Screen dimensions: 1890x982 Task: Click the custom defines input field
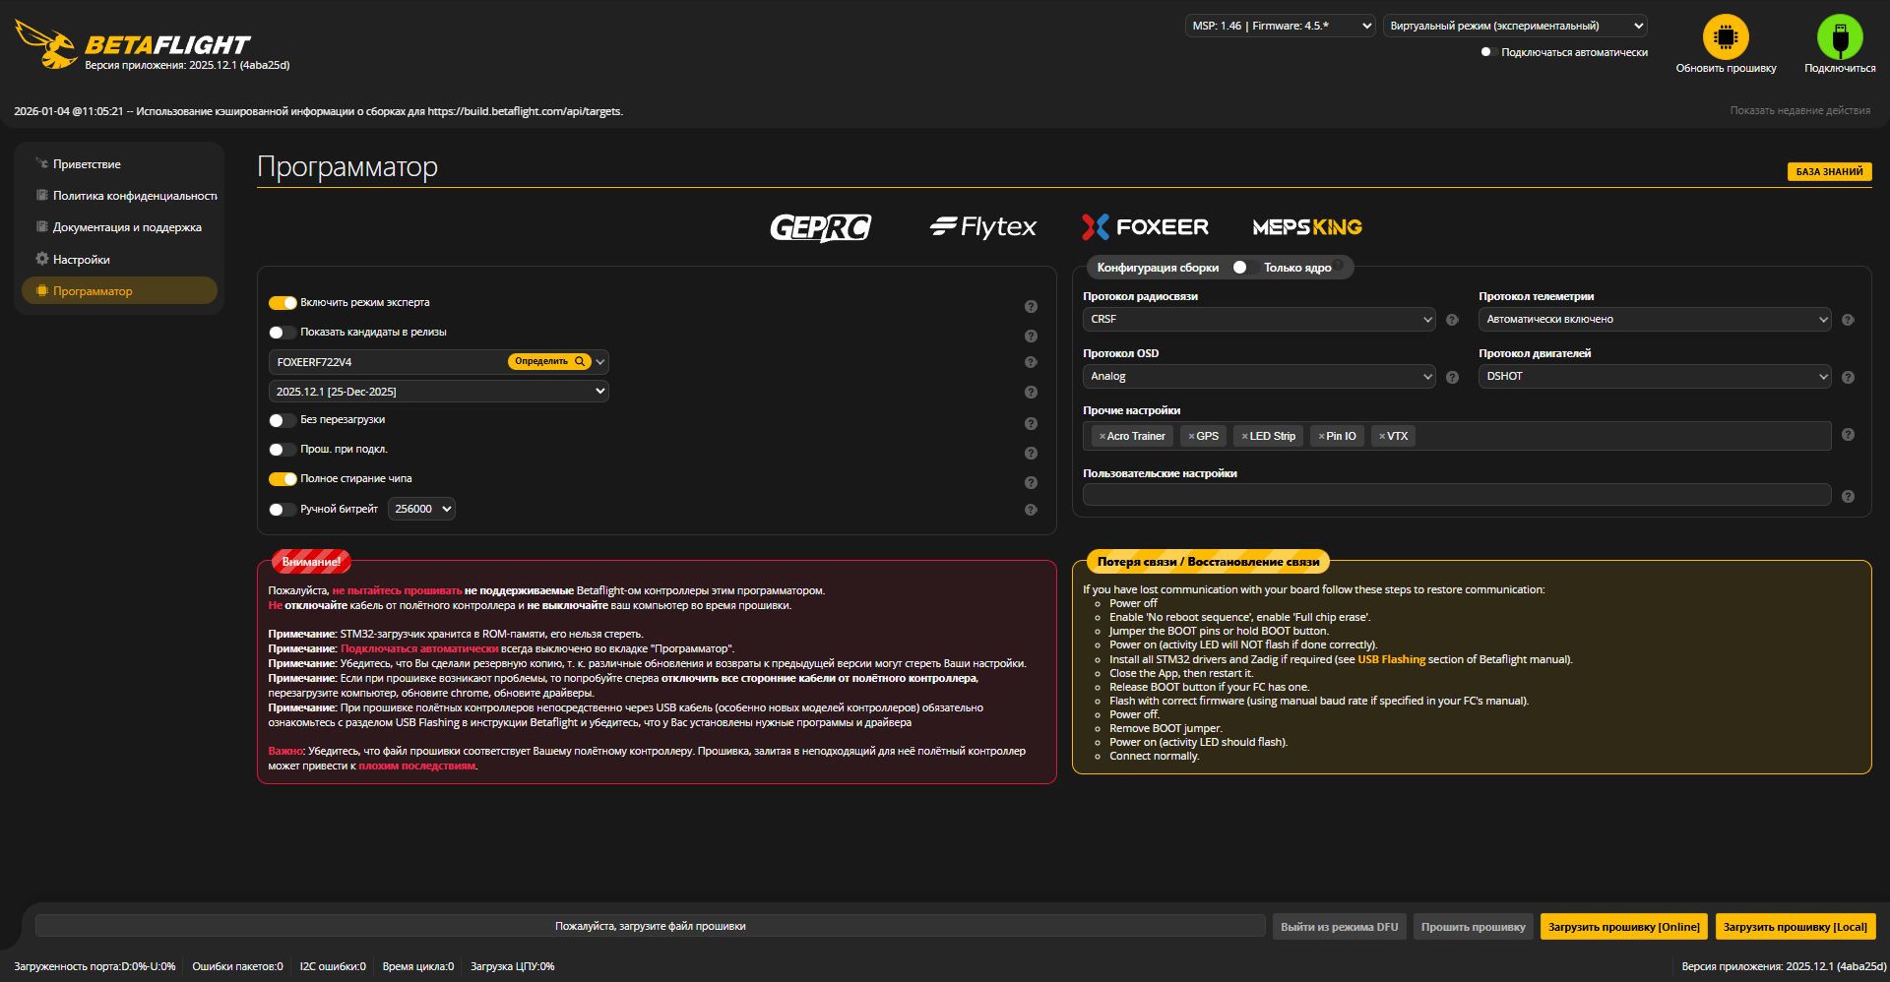point(1456,495)
